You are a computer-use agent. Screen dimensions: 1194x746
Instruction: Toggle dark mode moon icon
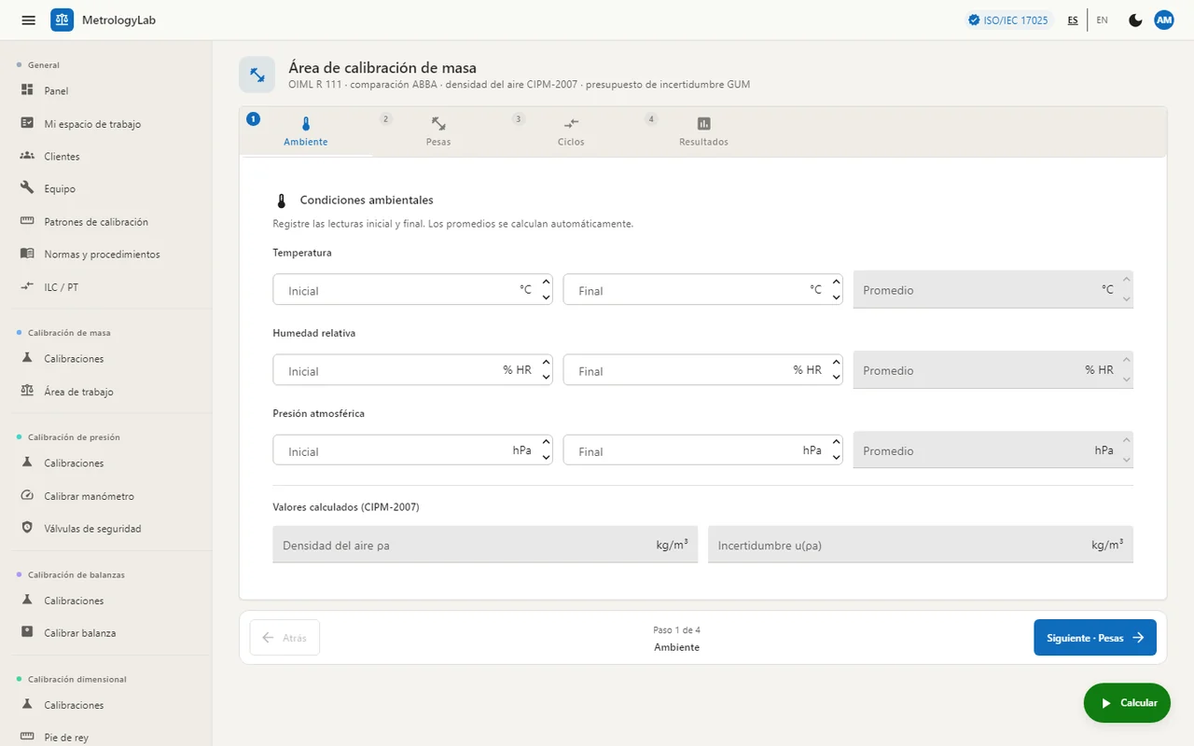(x=1135, y=20)
